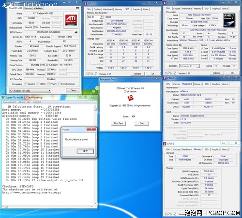The width and height of the screenshot is (242, 218).
Task: Click the CPU-Z Mainboard window title icon
Action: 165,78
